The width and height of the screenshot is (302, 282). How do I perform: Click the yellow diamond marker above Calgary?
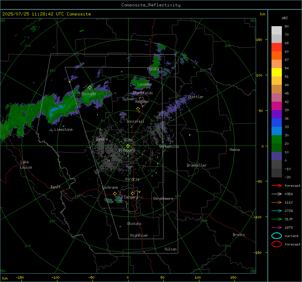click(133, 193)
